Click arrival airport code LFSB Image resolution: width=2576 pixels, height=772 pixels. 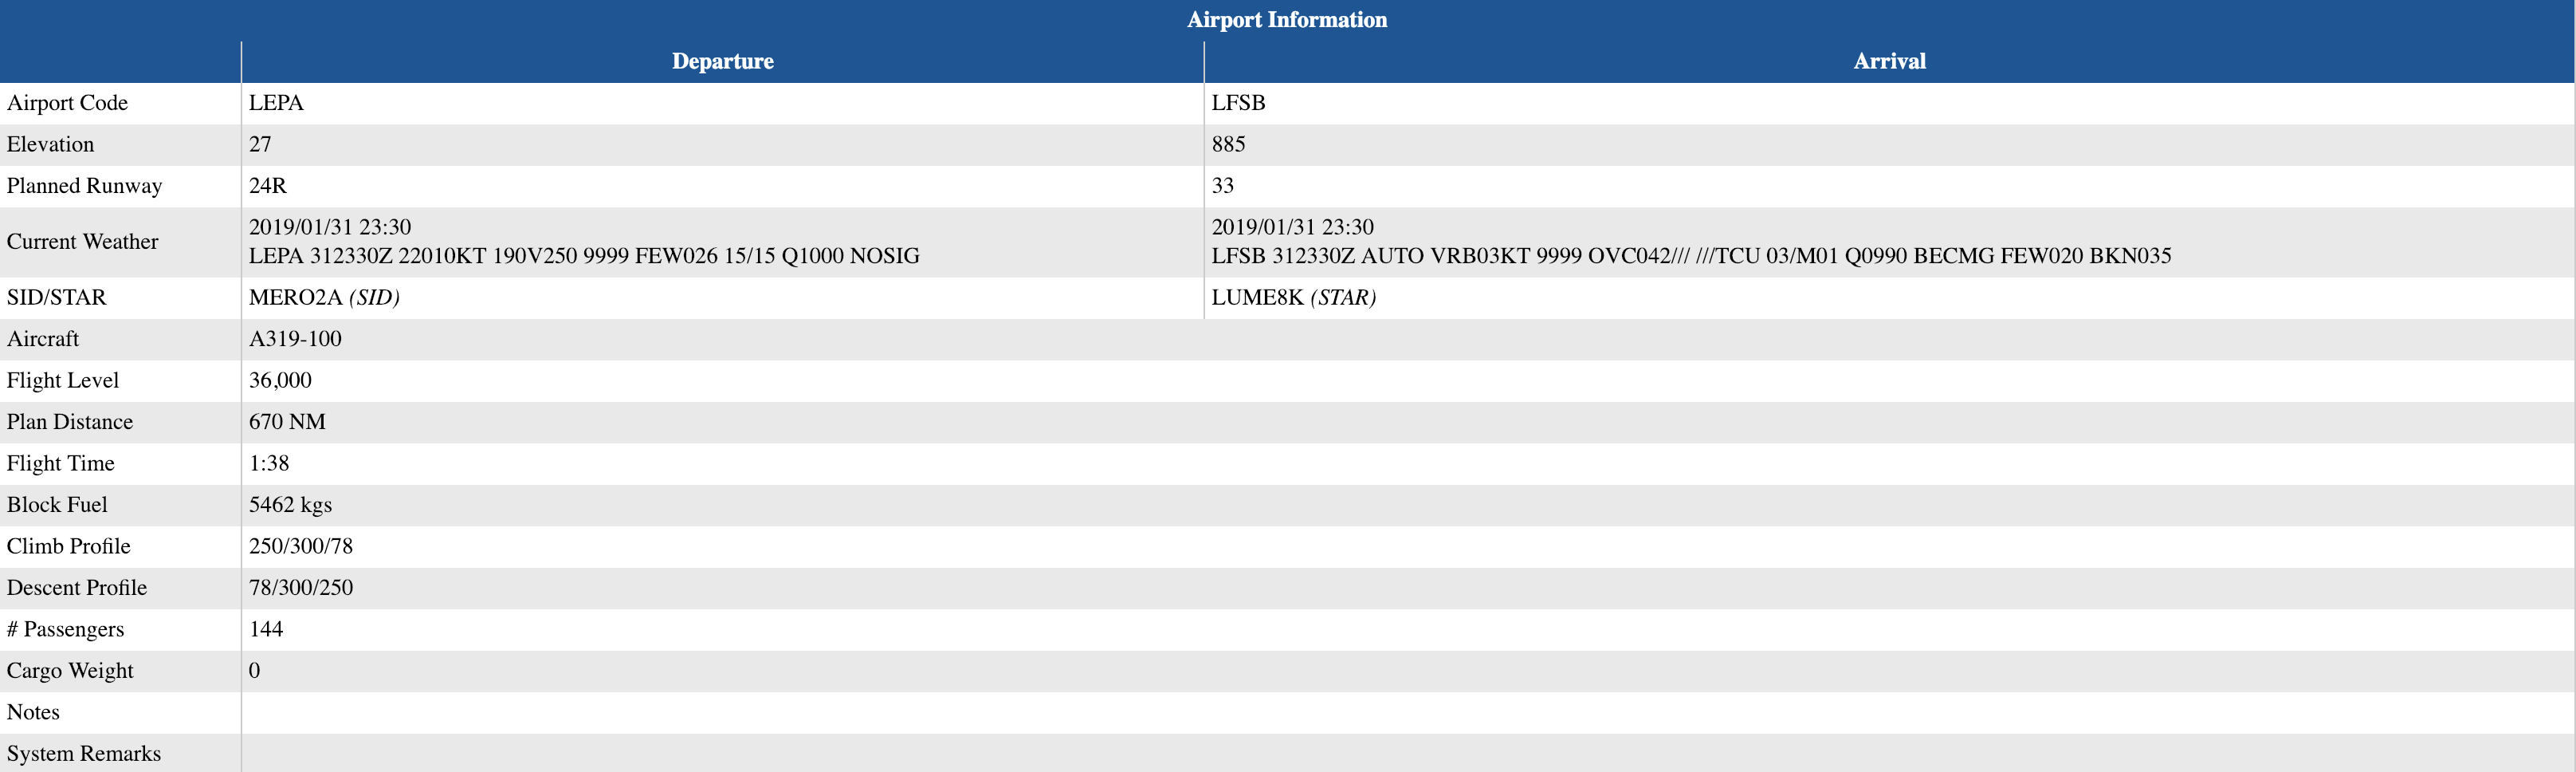(x=1238, y=103)
